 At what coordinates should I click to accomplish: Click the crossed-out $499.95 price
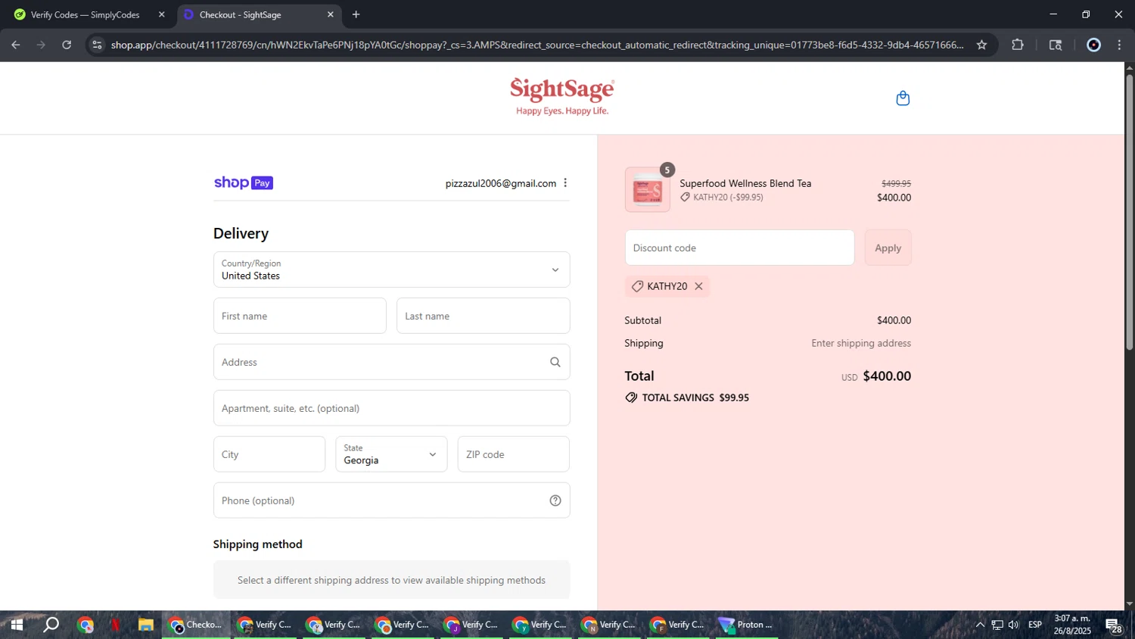tap(896, 183)
